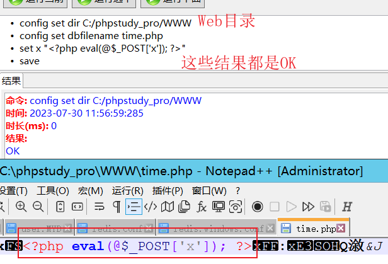Image resolution: width=388 pixels, height=264 pixels.
Task: Open the Document Map panel icon
Action: pos(168,207)
